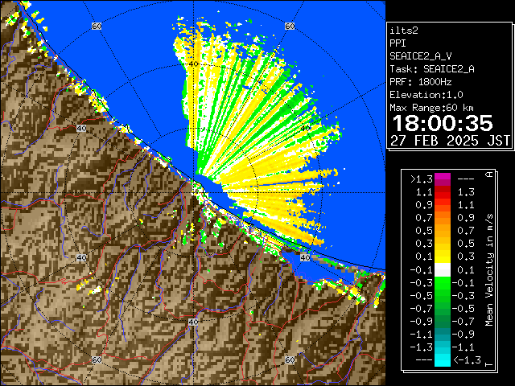Screen dimensions: 515x386
Task: Select the white near-zero velocity swatch
Action: click(x=443, y=270)
